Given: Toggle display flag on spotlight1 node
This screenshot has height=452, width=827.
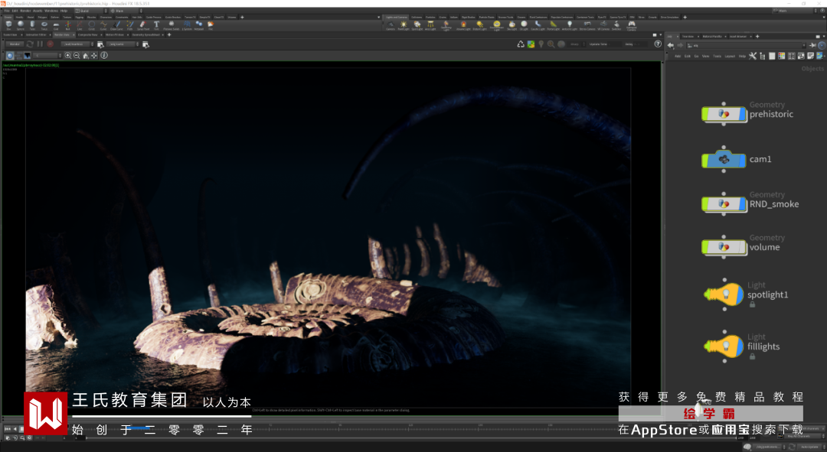Looking at the screenshot, I should click(x=740, y=294).
